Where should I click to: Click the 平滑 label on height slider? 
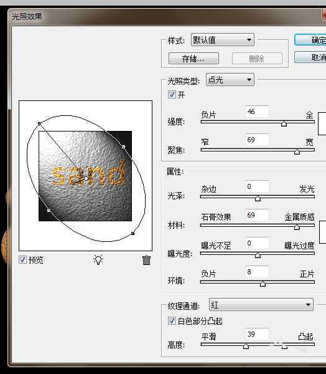(x=208, y=337)
